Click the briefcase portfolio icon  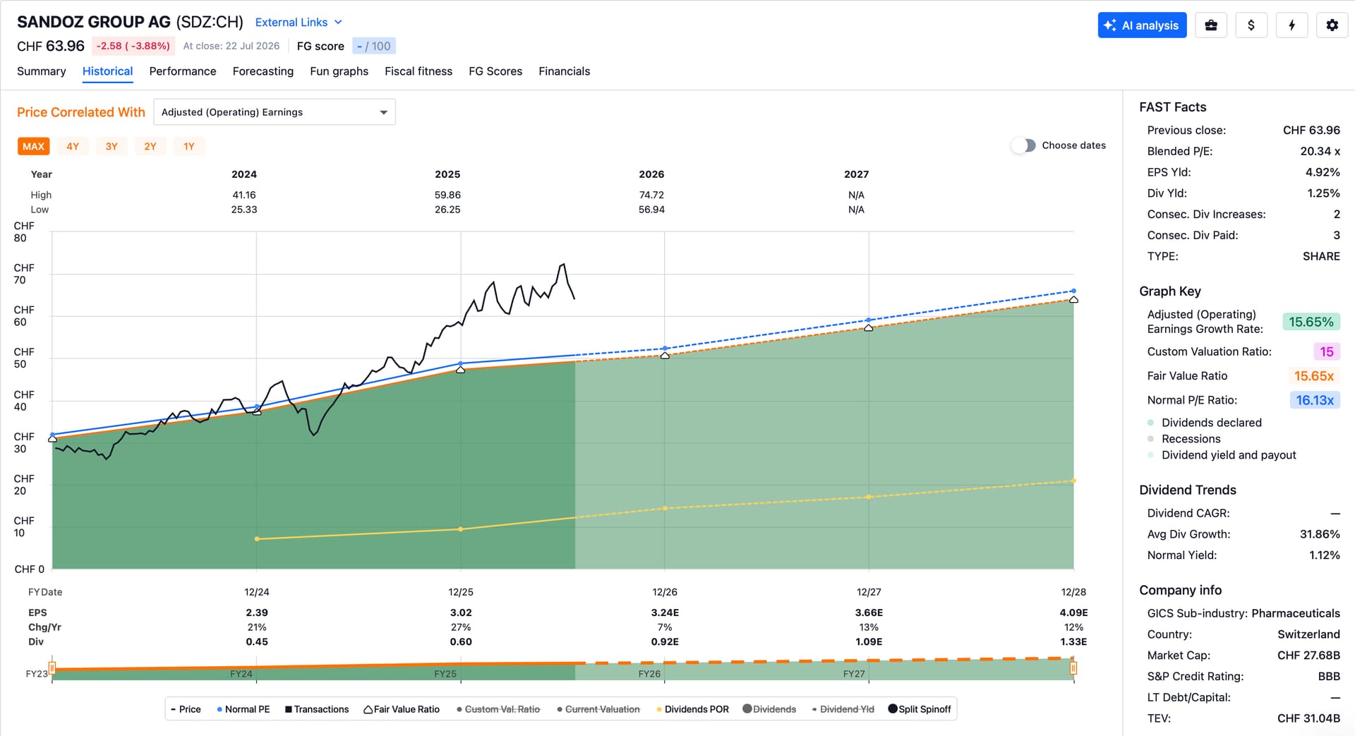[x=1211, y=25]
